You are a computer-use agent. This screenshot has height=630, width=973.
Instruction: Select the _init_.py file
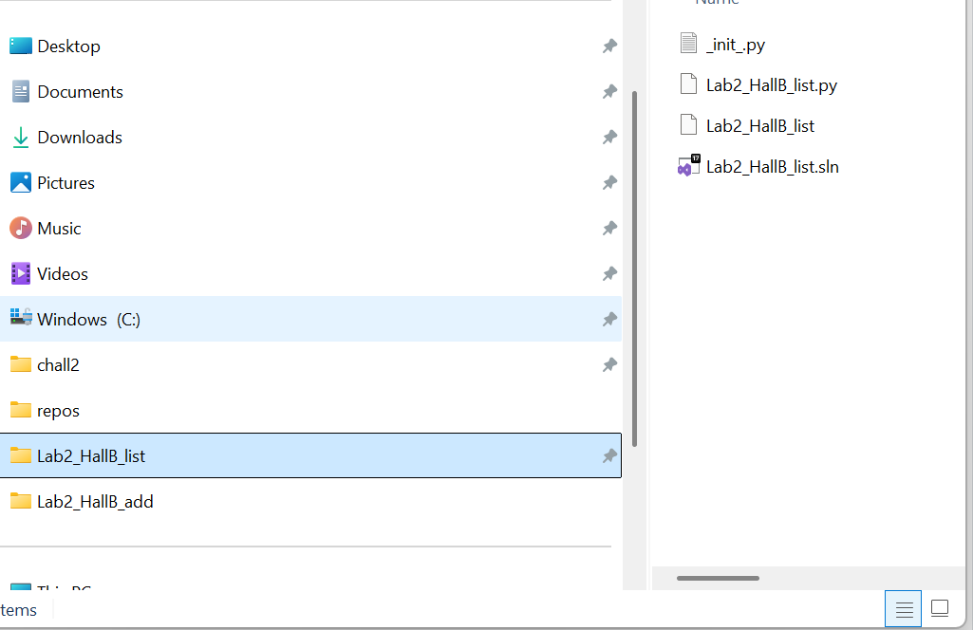click(736, 44)
